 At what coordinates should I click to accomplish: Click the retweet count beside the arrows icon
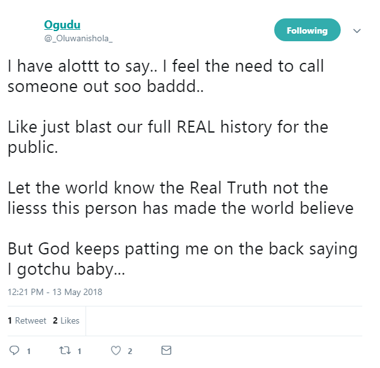click(80, 351)
